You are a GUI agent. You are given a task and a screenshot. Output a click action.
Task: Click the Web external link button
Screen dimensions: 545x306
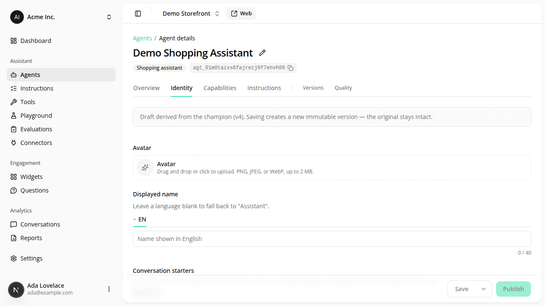point(241,14)
